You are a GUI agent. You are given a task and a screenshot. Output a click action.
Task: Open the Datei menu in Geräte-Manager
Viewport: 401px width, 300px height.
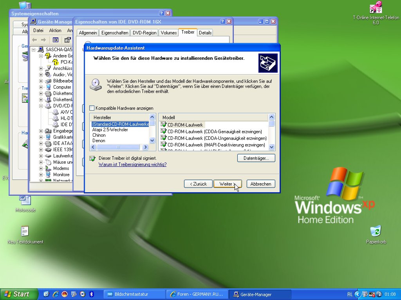point(38,30)
